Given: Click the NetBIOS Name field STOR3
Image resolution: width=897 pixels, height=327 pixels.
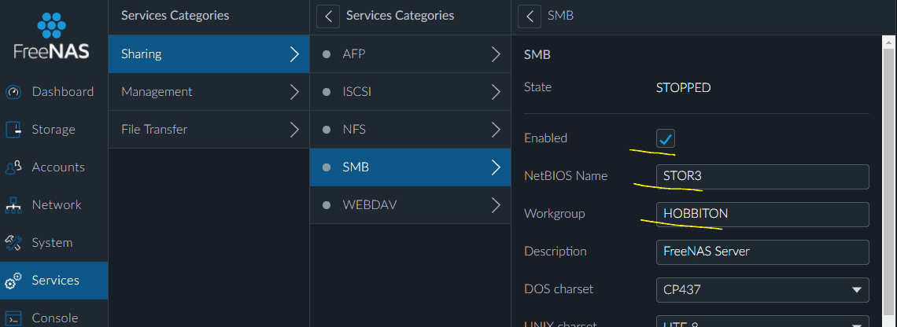Looking at the screenshot, I should [x=762, y=177].
